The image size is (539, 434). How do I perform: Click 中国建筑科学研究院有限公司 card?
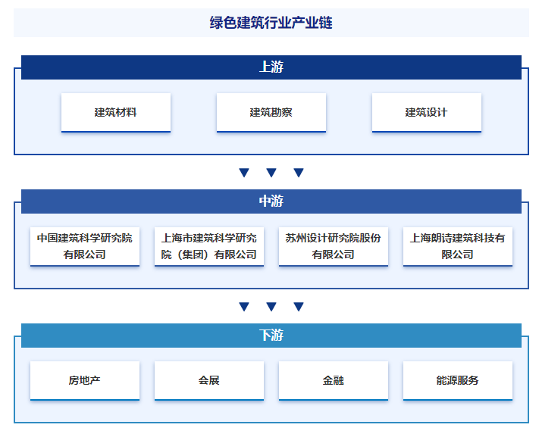pos(85,246)
